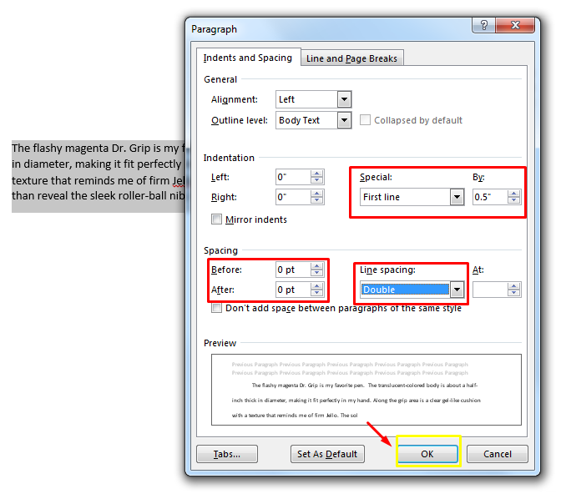This screenshot has height=494, width=561.
Task: Dismiss dialog with Cancel button
Action: coord(498,454)
